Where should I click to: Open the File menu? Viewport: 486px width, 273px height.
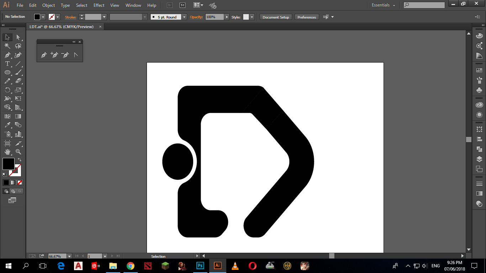pos(20,5)
